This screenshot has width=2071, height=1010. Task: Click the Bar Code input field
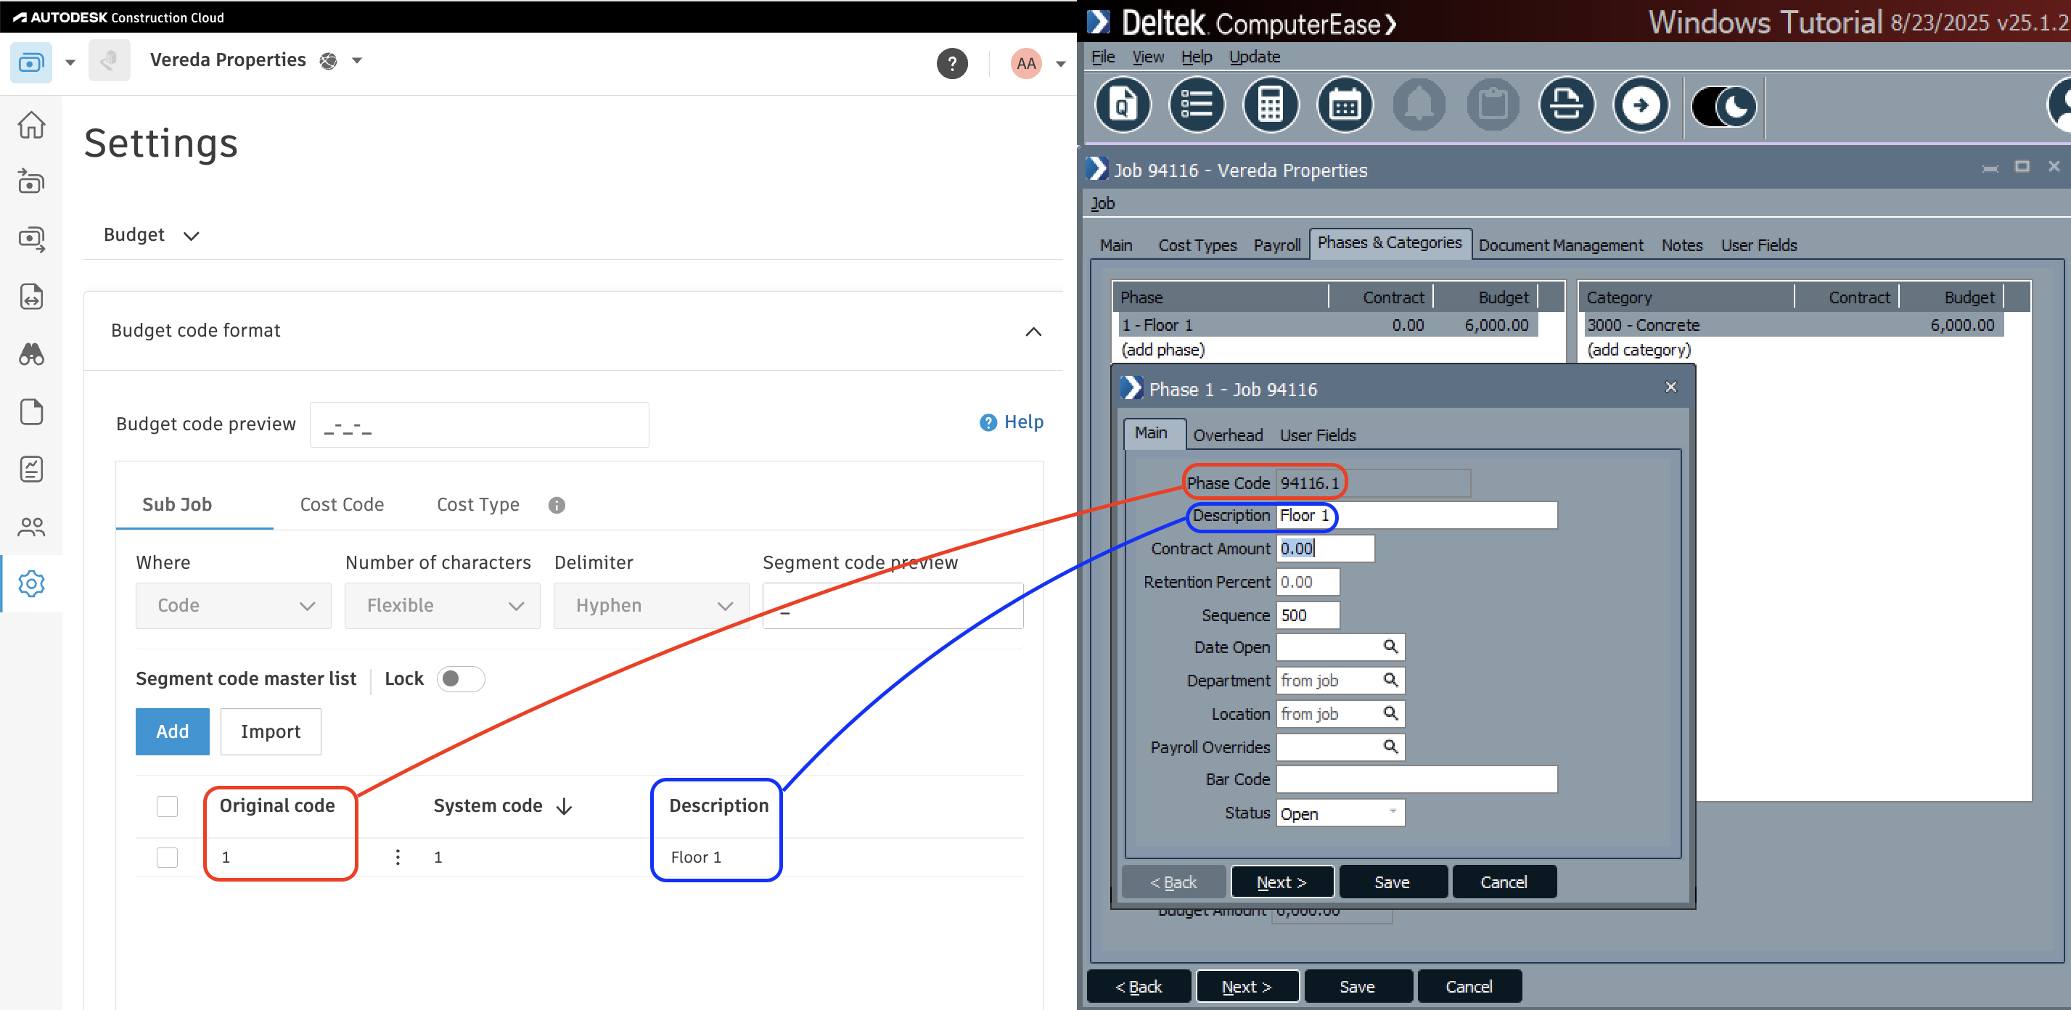point(1416,779)
